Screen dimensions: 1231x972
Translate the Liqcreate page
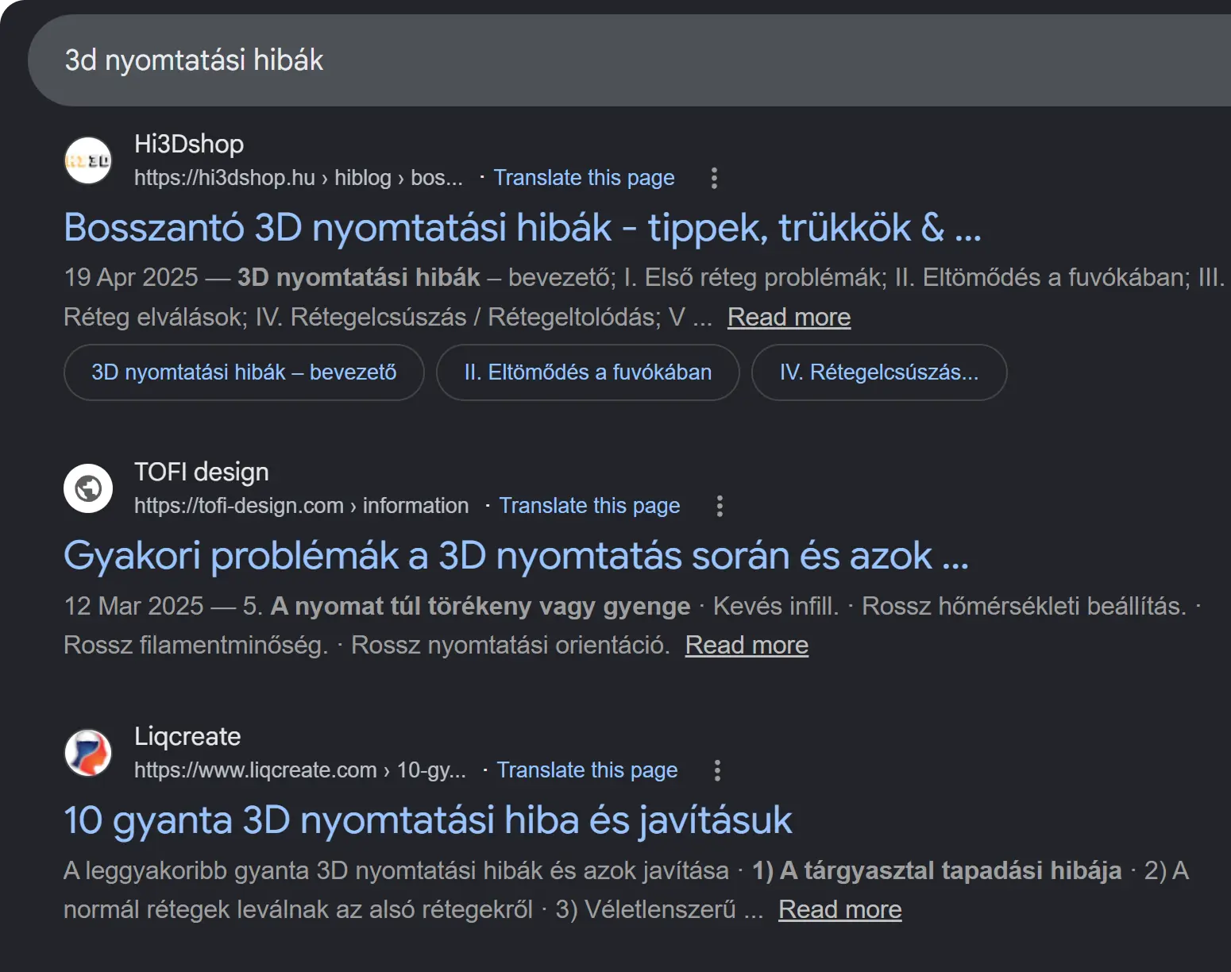587,769
